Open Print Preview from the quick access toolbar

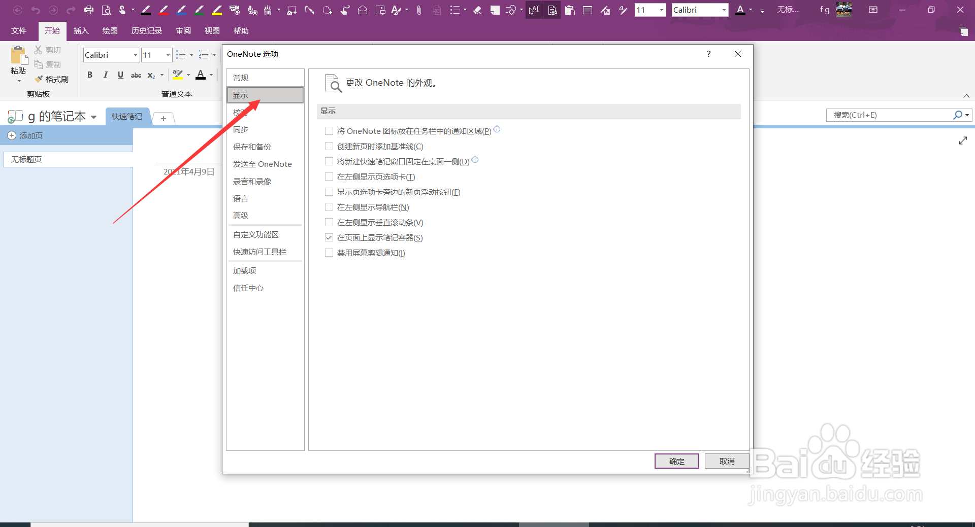(x=106, y=10)
